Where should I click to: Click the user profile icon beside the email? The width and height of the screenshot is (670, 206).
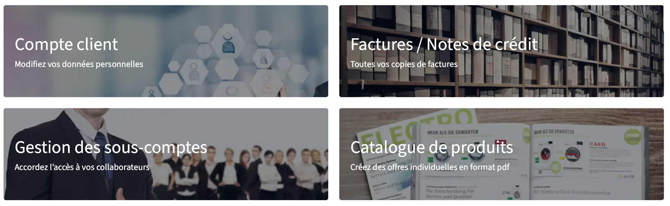click(587, 12)
